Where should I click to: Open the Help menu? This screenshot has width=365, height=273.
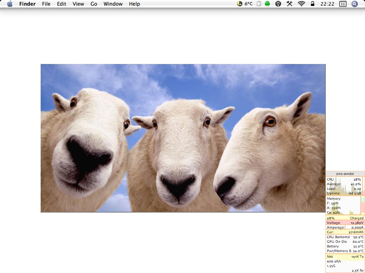(134, 4)
